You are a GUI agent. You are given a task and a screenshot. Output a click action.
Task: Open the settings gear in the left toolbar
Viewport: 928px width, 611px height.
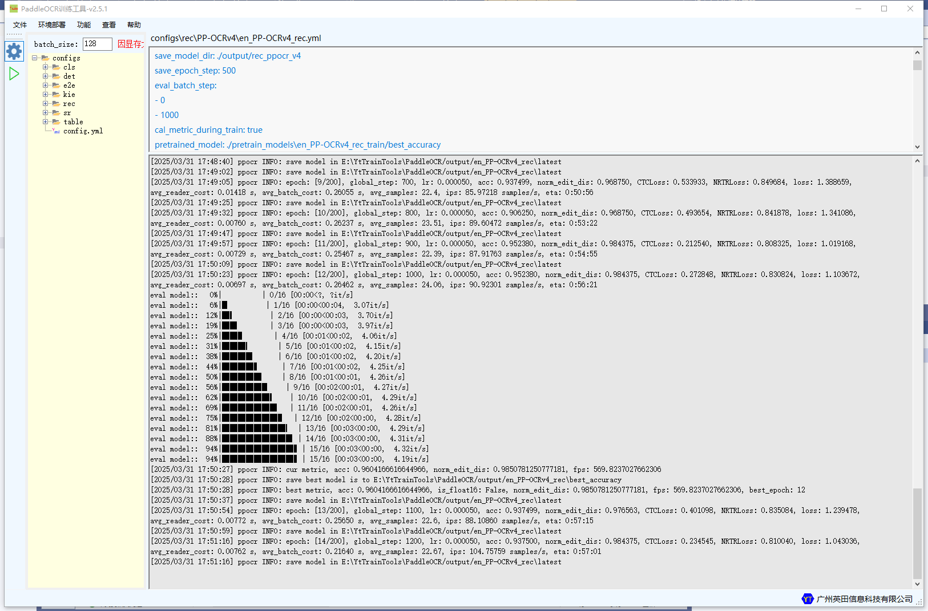(14, 51)
